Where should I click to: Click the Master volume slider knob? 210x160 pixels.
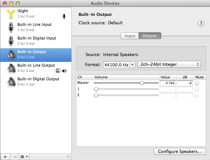[x=142, y=83]
